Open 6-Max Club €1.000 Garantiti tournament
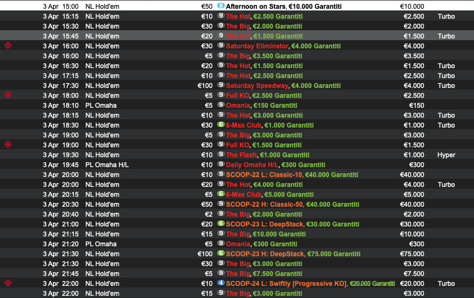Image resolution: width=474 pixels, height=298 pixels. coord(270,125)
